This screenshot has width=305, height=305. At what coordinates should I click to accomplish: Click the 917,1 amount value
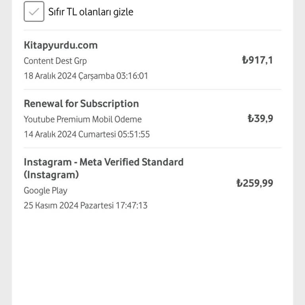261,60
